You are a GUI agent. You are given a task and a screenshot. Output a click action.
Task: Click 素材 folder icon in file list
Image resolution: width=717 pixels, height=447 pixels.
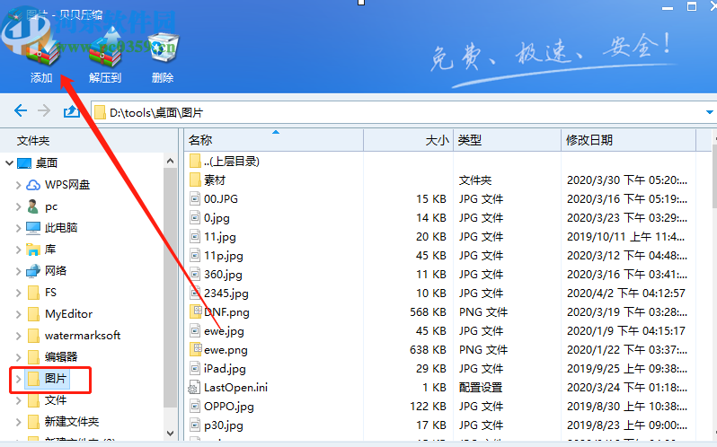click(195, 180)
